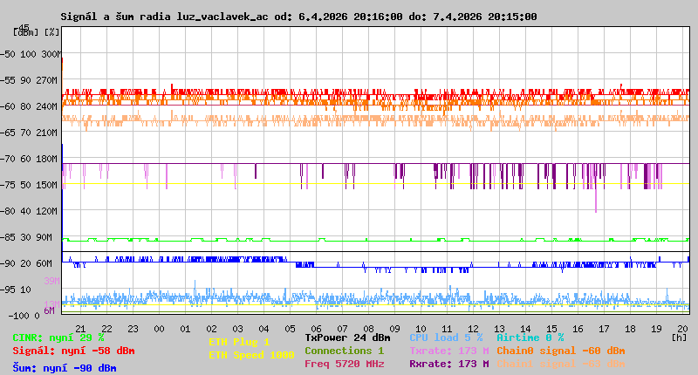Select the 20 hour mark at axis end
698x375 pixels.
[682, 328]
